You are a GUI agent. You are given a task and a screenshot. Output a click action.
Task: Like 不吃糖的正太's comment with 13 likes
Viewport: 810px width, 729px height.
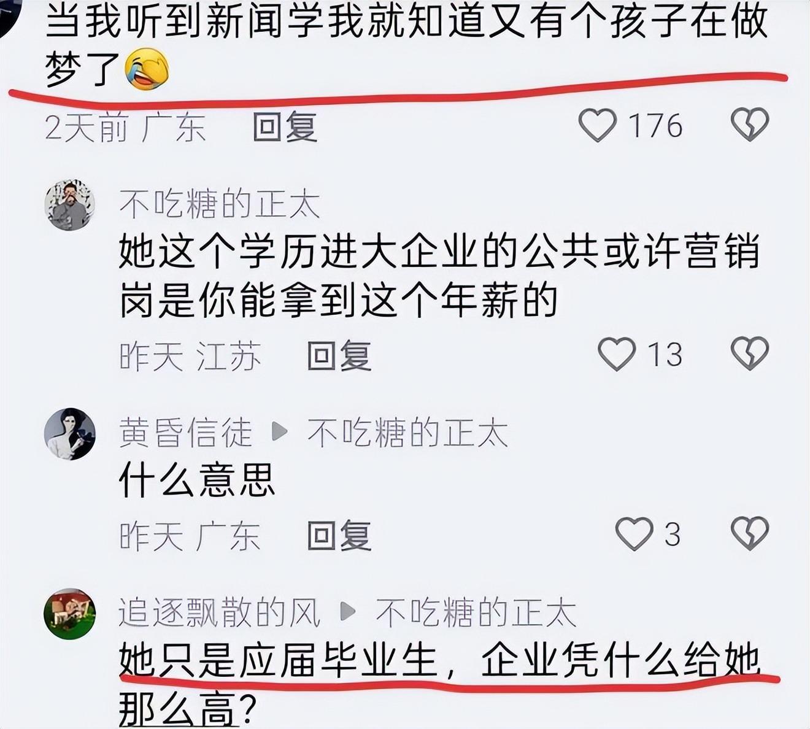pos(617,354)
